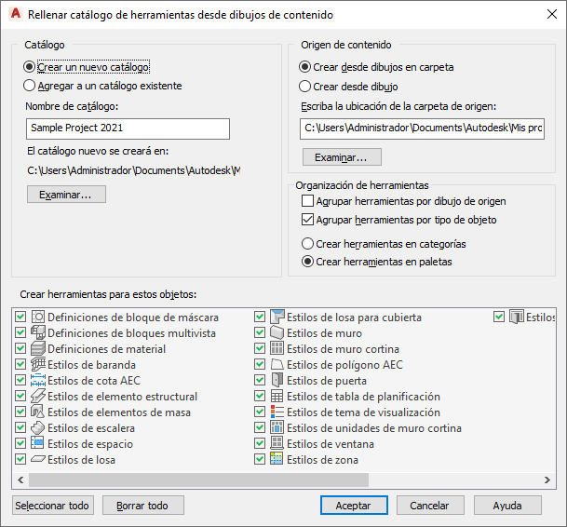
Task: Select Crear desde dibujo radio button
Action: pyautogui.click(x=304, y=87)
